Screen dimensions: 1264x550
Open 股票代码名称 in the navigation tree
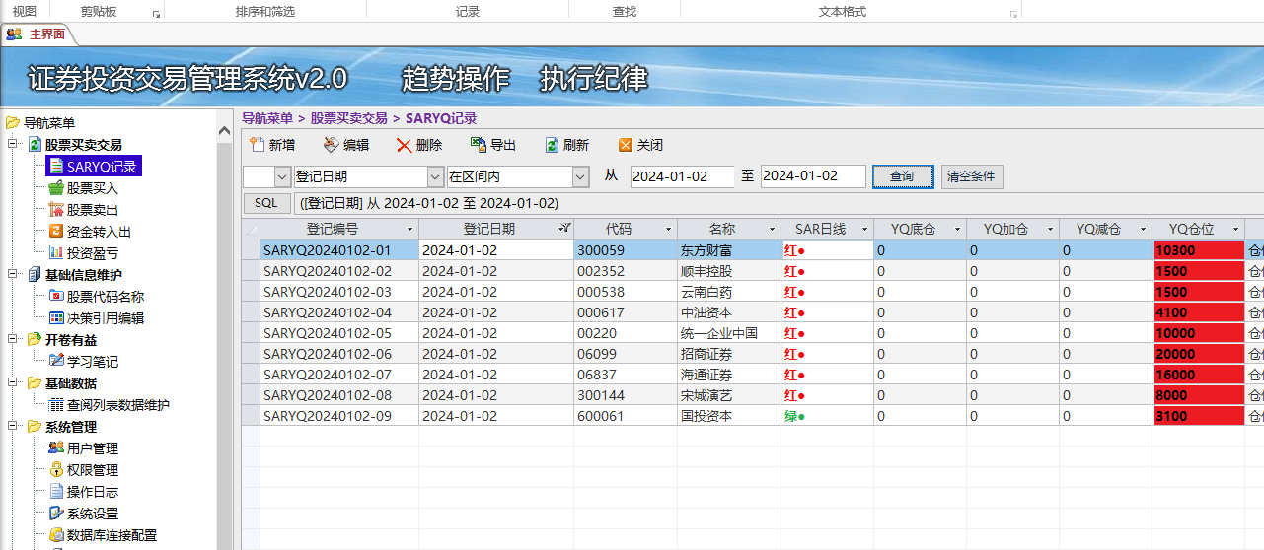[96, 297]
